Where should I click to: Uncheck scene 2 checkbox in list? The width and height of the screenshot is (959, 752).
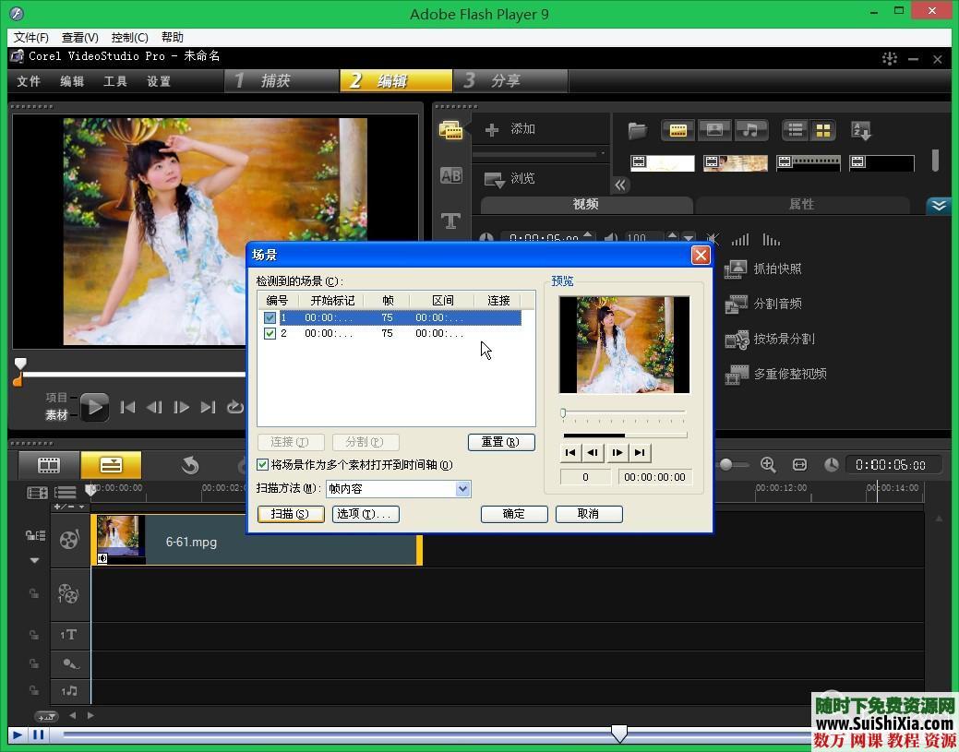(x=270, y=333)
